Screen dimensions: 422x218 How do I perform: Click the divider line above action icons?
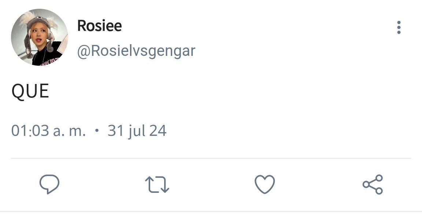tap(211, 158)
